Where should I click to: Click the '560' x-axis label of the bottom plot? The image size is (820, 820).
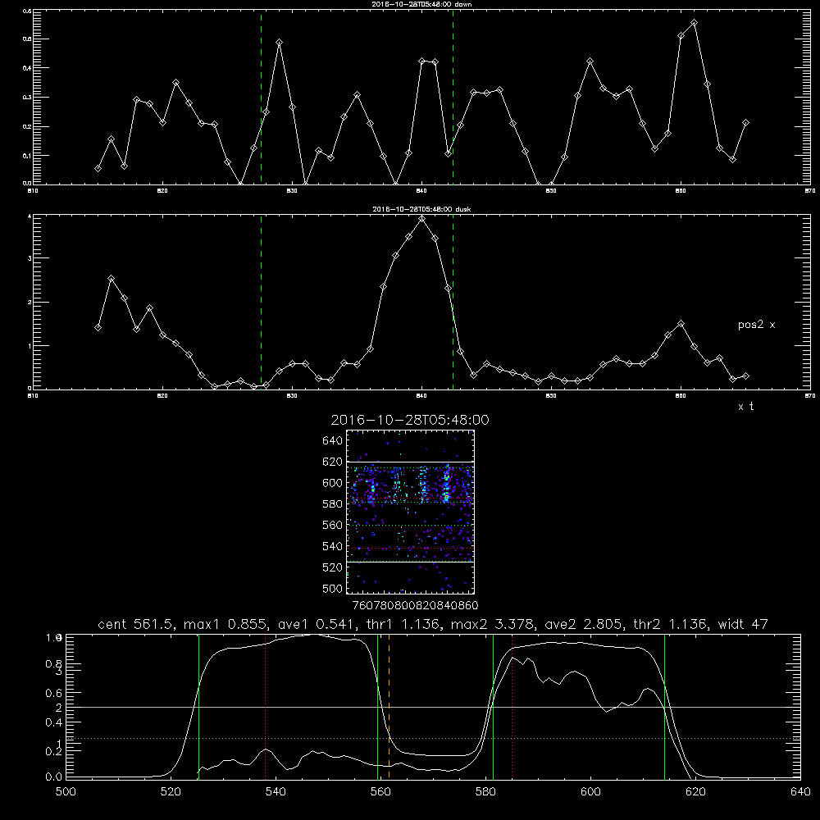pyautogui.click(x=380, y=792)
